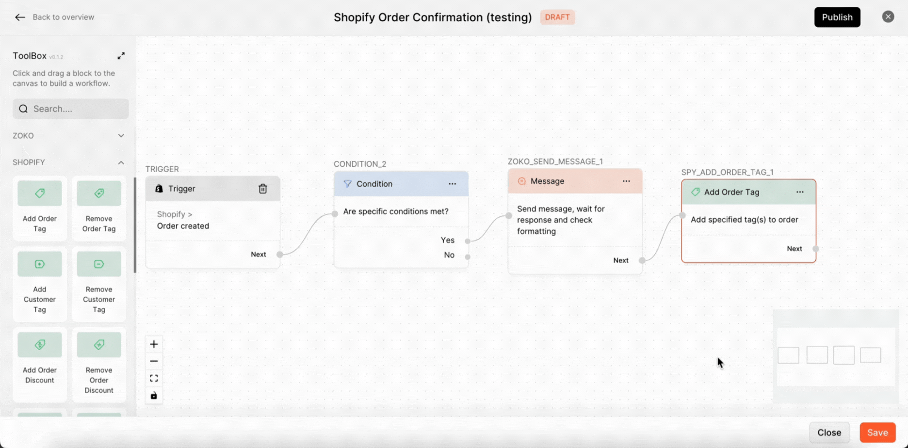Click the minimap overview
The width and height of the screenshot is (908, 448).
tap(835, 356)
